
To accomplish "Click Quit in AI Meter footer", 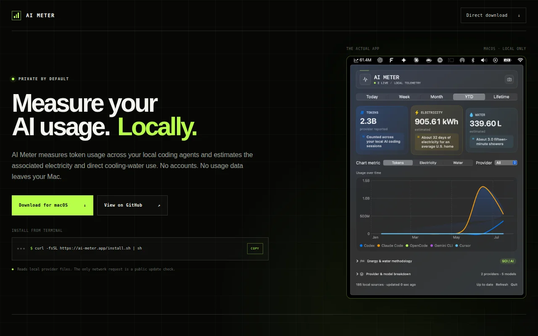I will (514, 285).
